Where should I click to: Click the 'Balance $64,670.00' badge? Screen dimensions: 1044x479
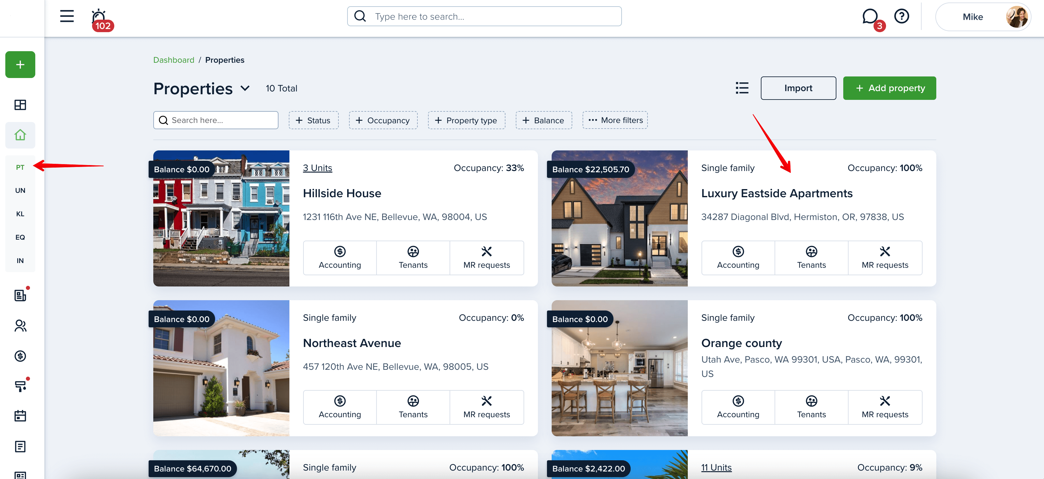click(x=193, y=469)
